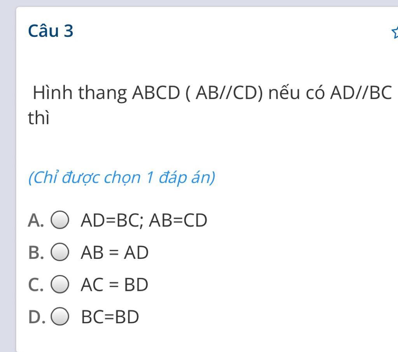The height and width of the screenshot is (352, 398).
Task: Click the word thì under the question
Action: (x=38, y=118)
